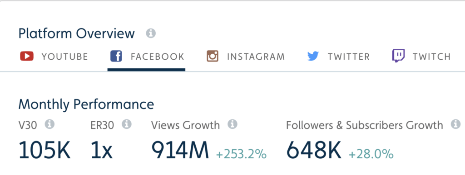Open info icon beside Platform Overview
465x175 pixels.
(x=151, y=33)
